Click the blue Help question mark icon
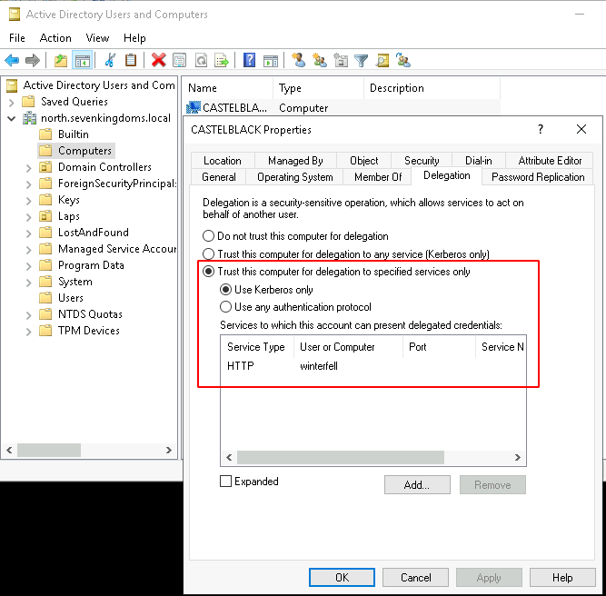Image resolution: width=606 pixels, height=596 pixels. (x=249, y=60)
